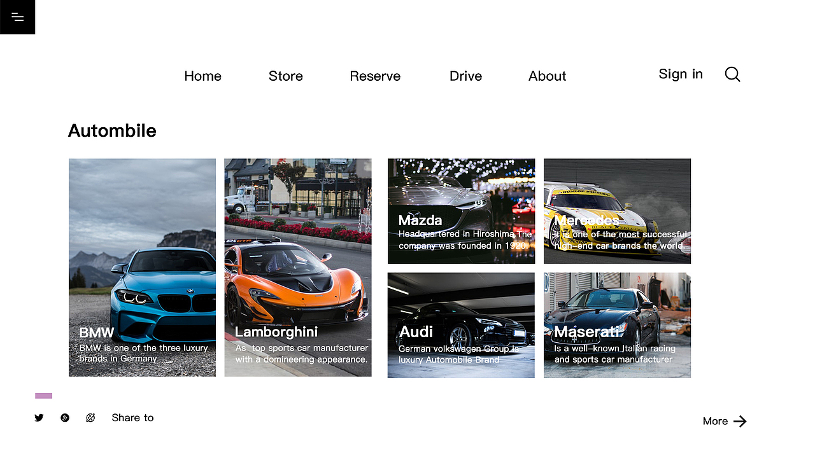This screenshot has height=458, width=815.
Task: Open the Audi car card
Action: [x=461, y=325]
